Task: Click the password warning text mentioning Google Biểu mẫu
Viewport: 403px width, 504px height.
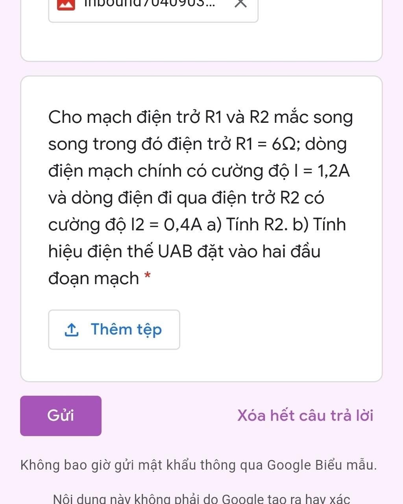Action: click(x=199, y=465)
